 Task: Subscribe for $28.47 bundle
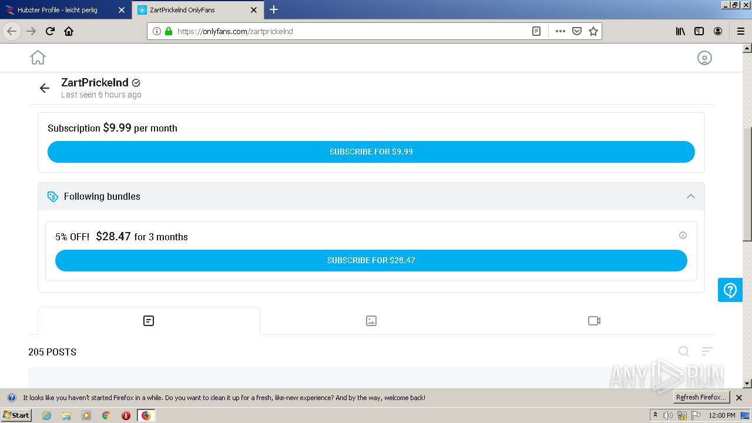[371, 260]
